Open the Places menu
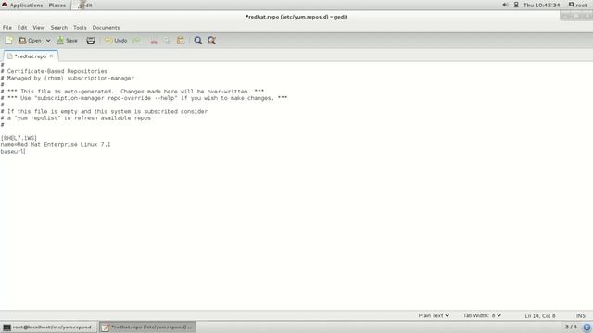Screen dimensions: 593x333 (57, 6)
